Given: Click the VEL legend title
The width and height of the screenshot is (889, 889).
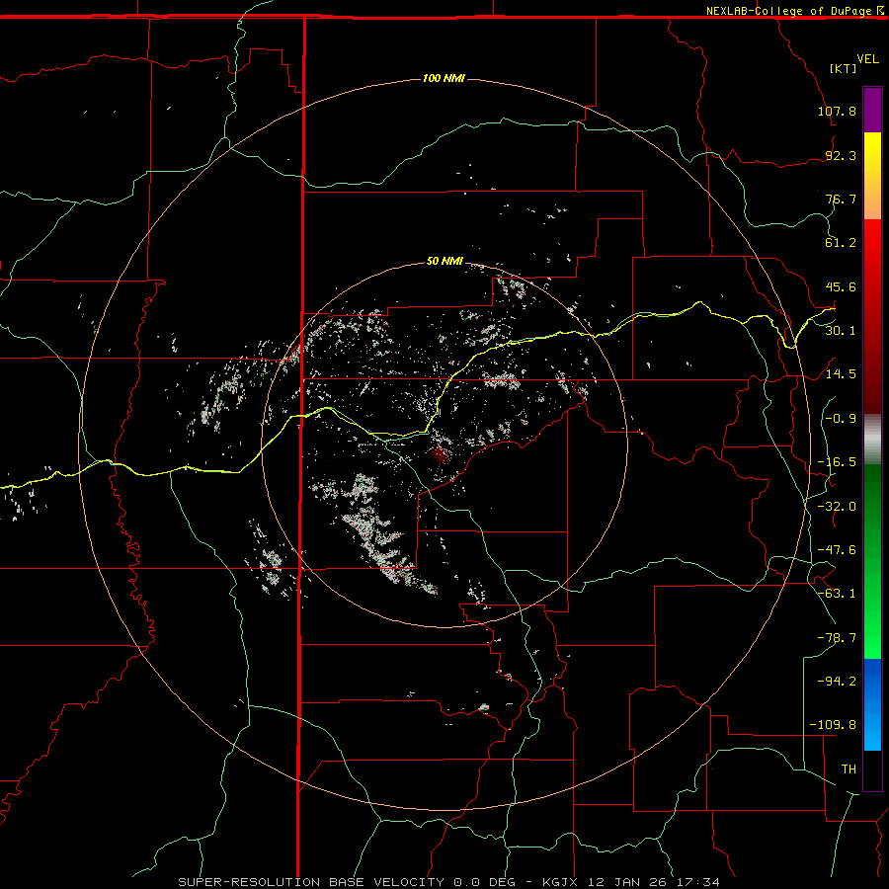Looking at the screenshot, I should click(867, 58).
